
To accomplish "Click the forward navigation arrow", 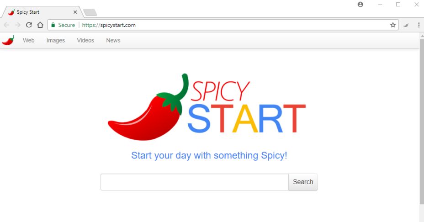I will 17,25.
